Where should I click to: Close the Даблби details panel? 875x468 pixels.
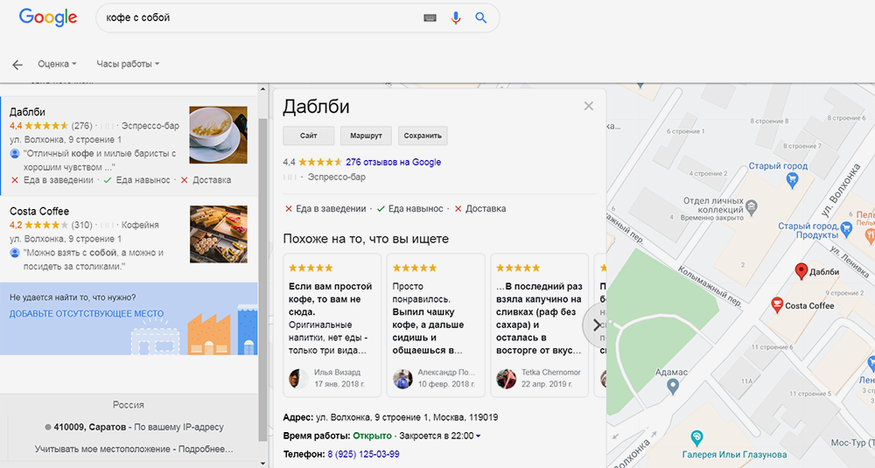(x=588, y=106)
